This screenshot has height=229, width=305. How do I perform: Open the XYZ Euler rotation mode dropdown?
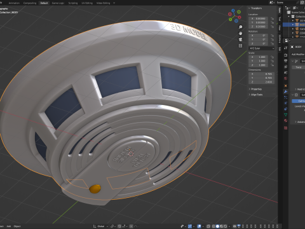click(262, 48)
